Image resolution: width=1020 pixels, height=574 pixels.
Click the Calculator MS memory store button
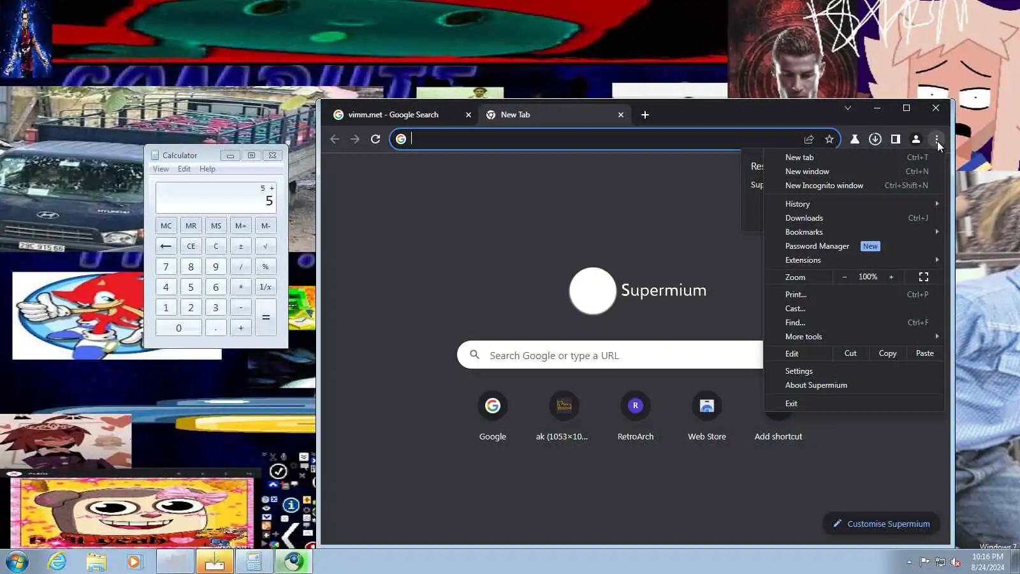tap(216, 226)
